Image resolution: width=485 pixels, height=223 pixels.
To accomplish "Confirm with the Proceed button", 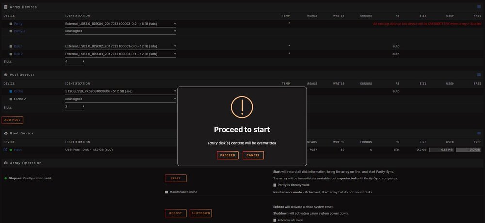I will [227, 155].
